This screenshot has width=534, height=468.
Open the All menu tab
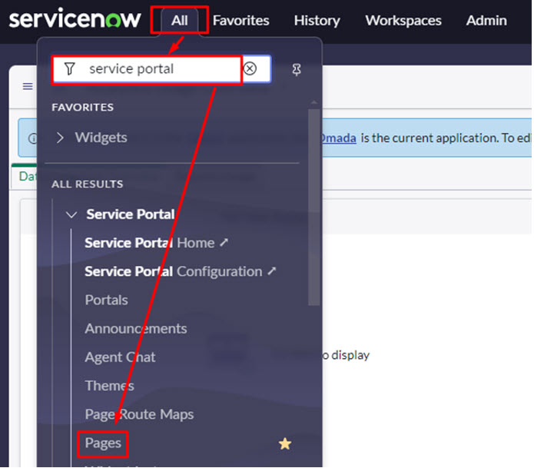click(x=180, y=20)
